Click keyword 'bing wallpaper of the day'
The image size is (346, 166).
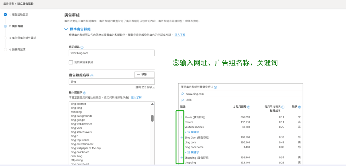(x=86, y=148)
